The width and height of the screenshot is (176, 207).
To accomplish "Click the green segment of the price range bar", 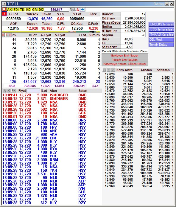I will [82, 32].
